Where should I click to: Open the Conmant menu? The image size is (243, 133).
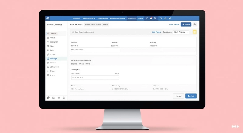pos(77,18)
